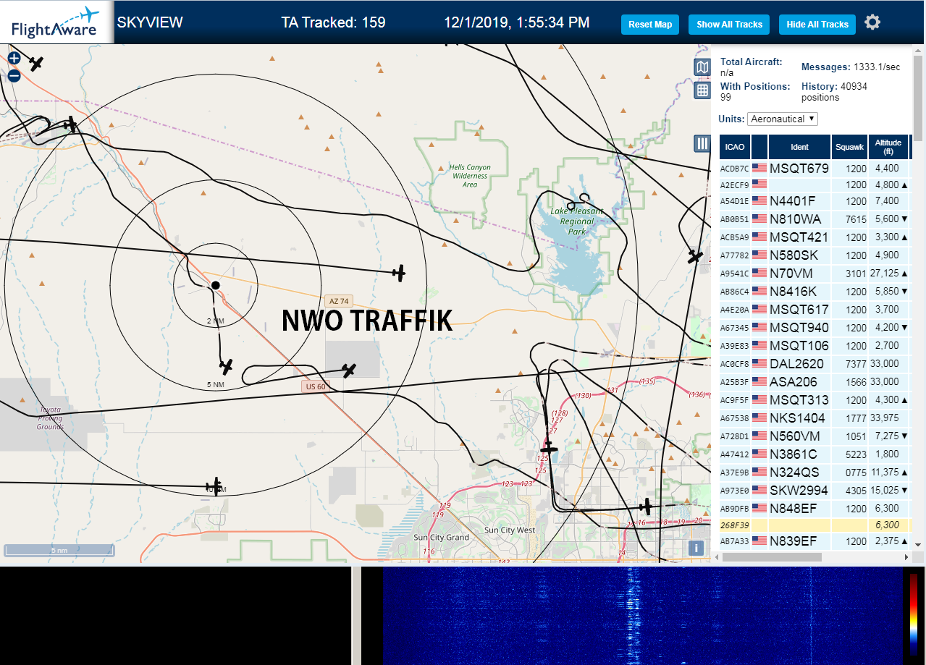Select the SKW2994 flight row
The height and width of the screenshot is (665, 926).
click(815, 490)
